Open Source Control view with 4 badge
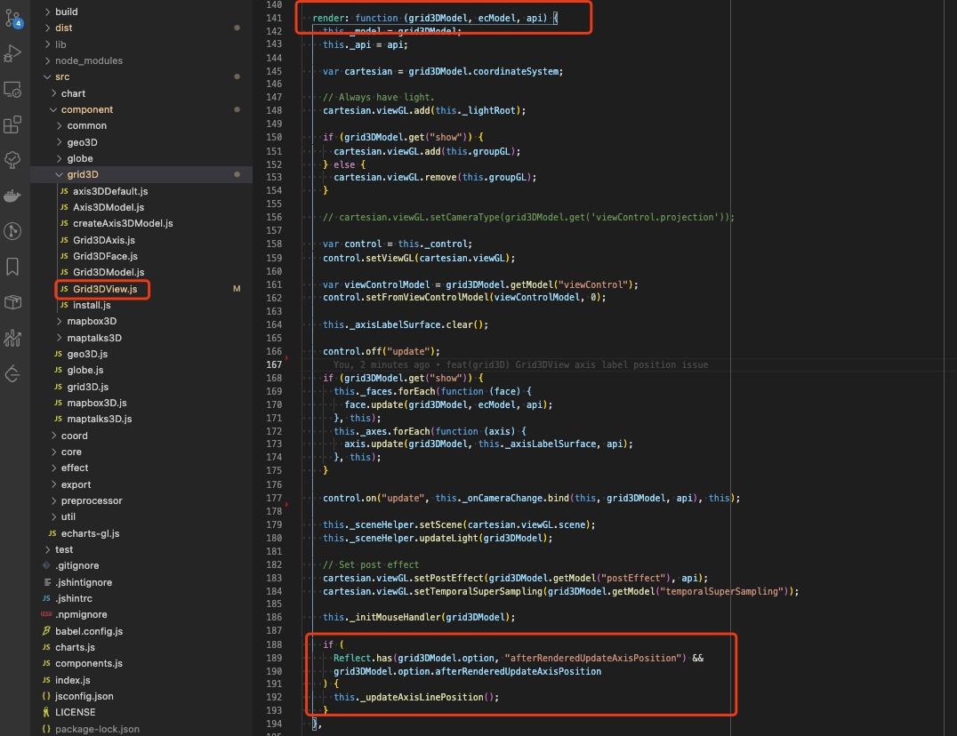 [12, 19]
